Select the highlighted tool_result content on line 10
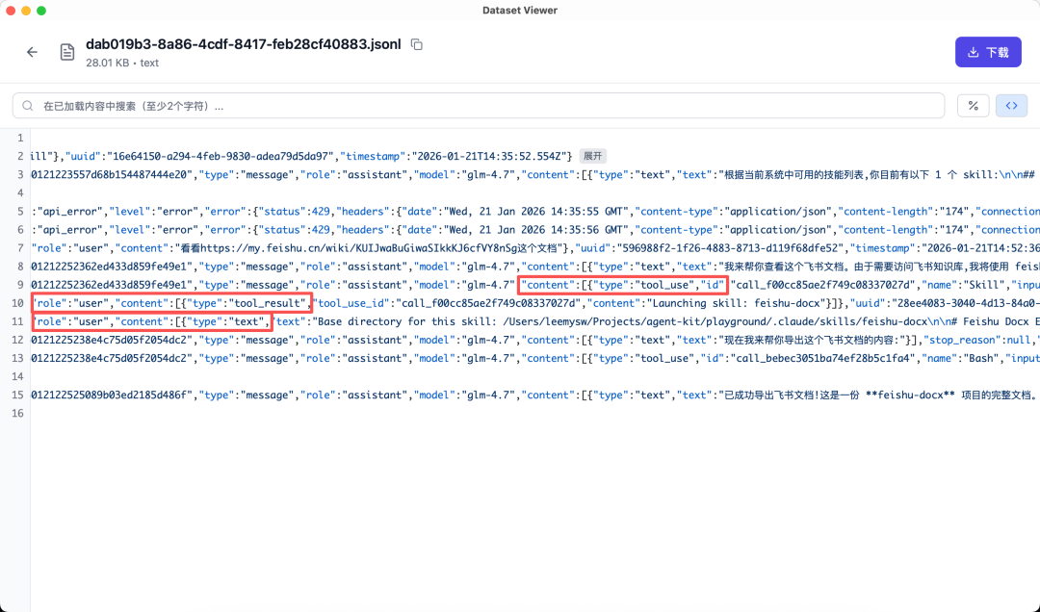The height and width of the screenshot is (612, 1040). [173, 302]
